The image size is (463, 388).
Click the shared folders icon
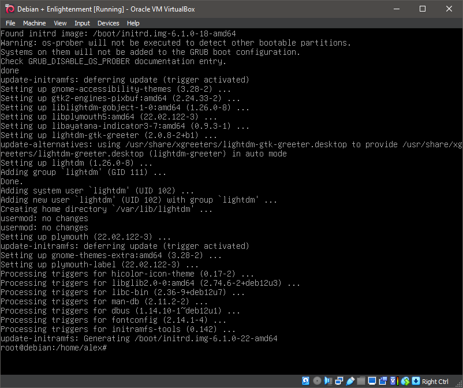pos(361,380)
